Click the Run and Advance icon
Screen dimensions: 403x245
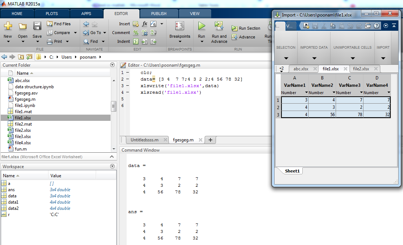(x=219, y=26)
